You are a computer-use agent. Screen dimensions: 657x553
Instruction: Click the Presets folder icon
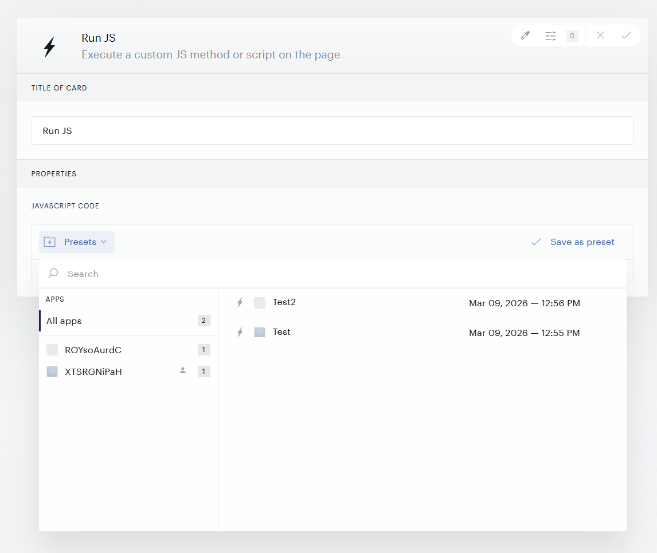(x=49, y=242)
